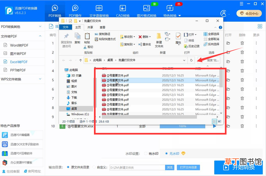The image size is (266, 176).
Task: Open the 会员中心 button
Action: coord(249,13)
